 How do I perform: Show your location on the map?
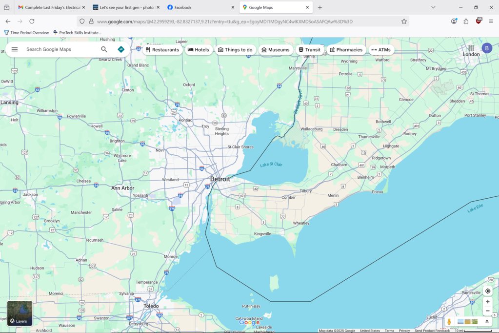(488, 291)
